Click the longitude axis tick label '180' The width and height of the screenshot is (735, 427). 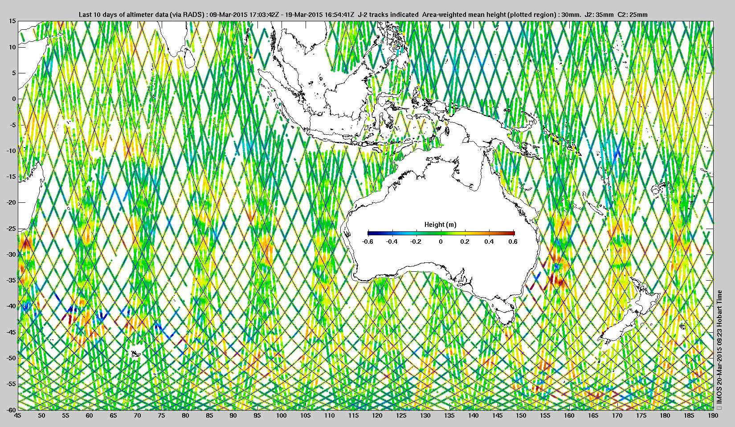(x=665, y=415)
